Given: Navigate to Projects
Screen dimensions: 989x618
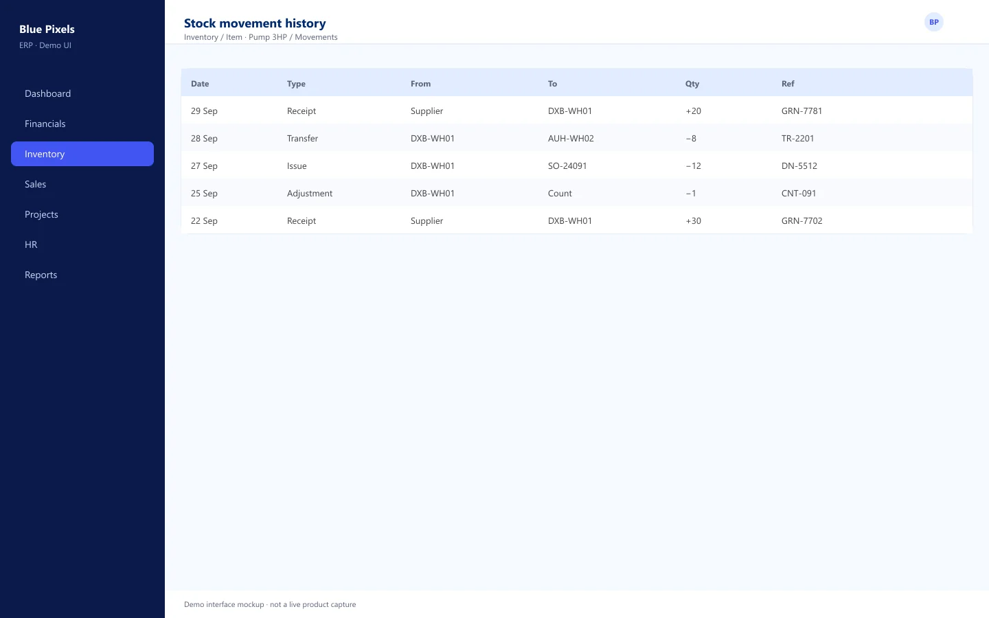Looking at the screenshot, I should [82, 214].
